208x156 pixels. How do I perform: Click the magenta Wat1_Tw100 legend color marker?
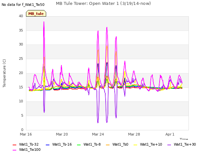coord(14,150)
